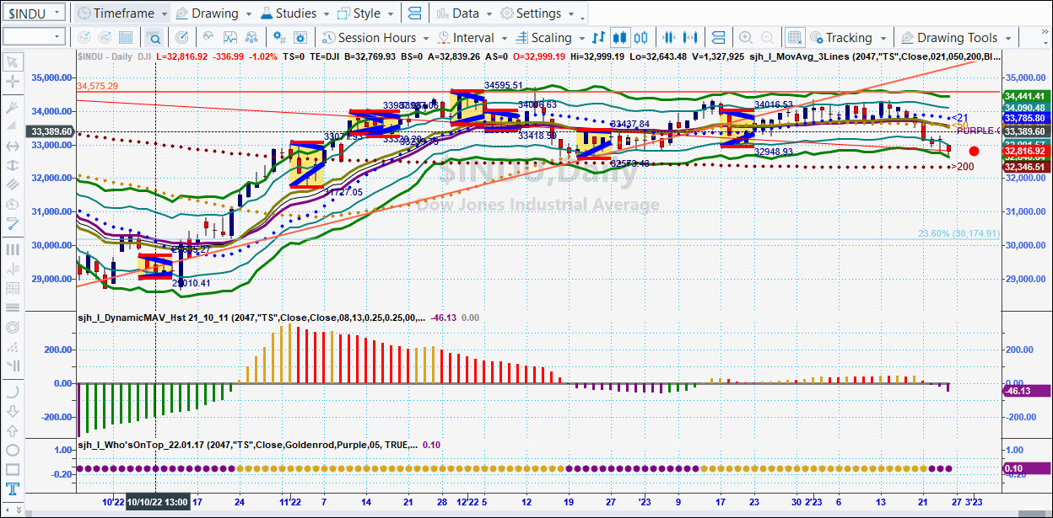
Task: Select the pointer tool in left sidebar
Action: [13, 61]
